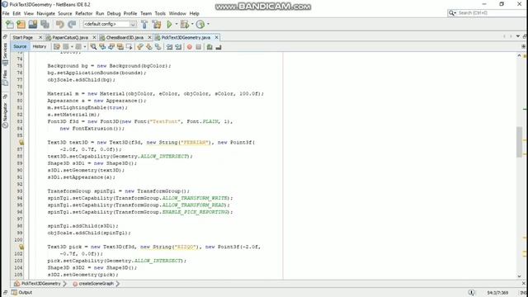The height and width of the screenshot is (297, 528).
Task: Click the New File toolbar icon
Action: tap(10, 24)
